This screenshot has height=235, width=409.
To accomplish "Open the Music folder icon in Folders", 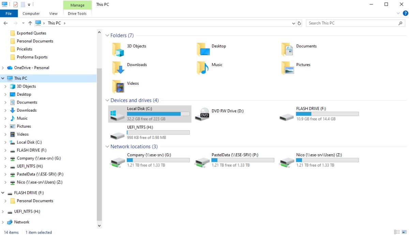I will 203,68.
